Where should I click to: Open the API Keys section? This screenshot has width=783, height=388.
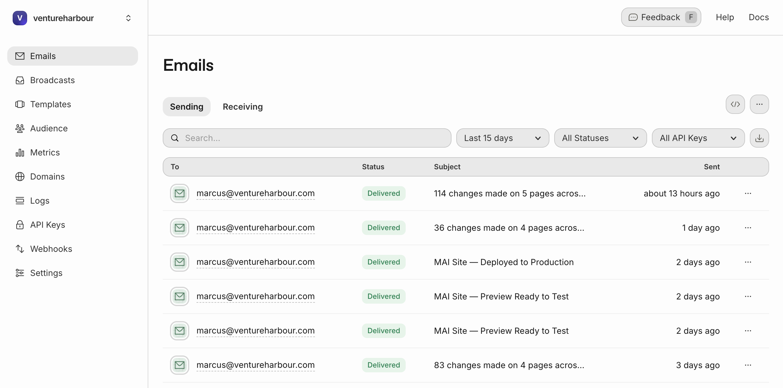(x=47, y=224)
